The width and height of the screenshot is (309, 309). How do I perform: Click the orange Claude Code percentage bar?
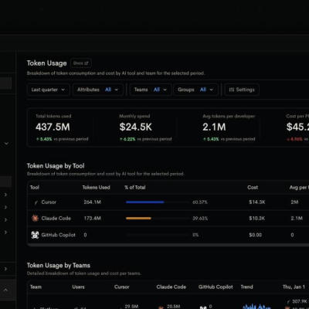[x=138, y=219]
